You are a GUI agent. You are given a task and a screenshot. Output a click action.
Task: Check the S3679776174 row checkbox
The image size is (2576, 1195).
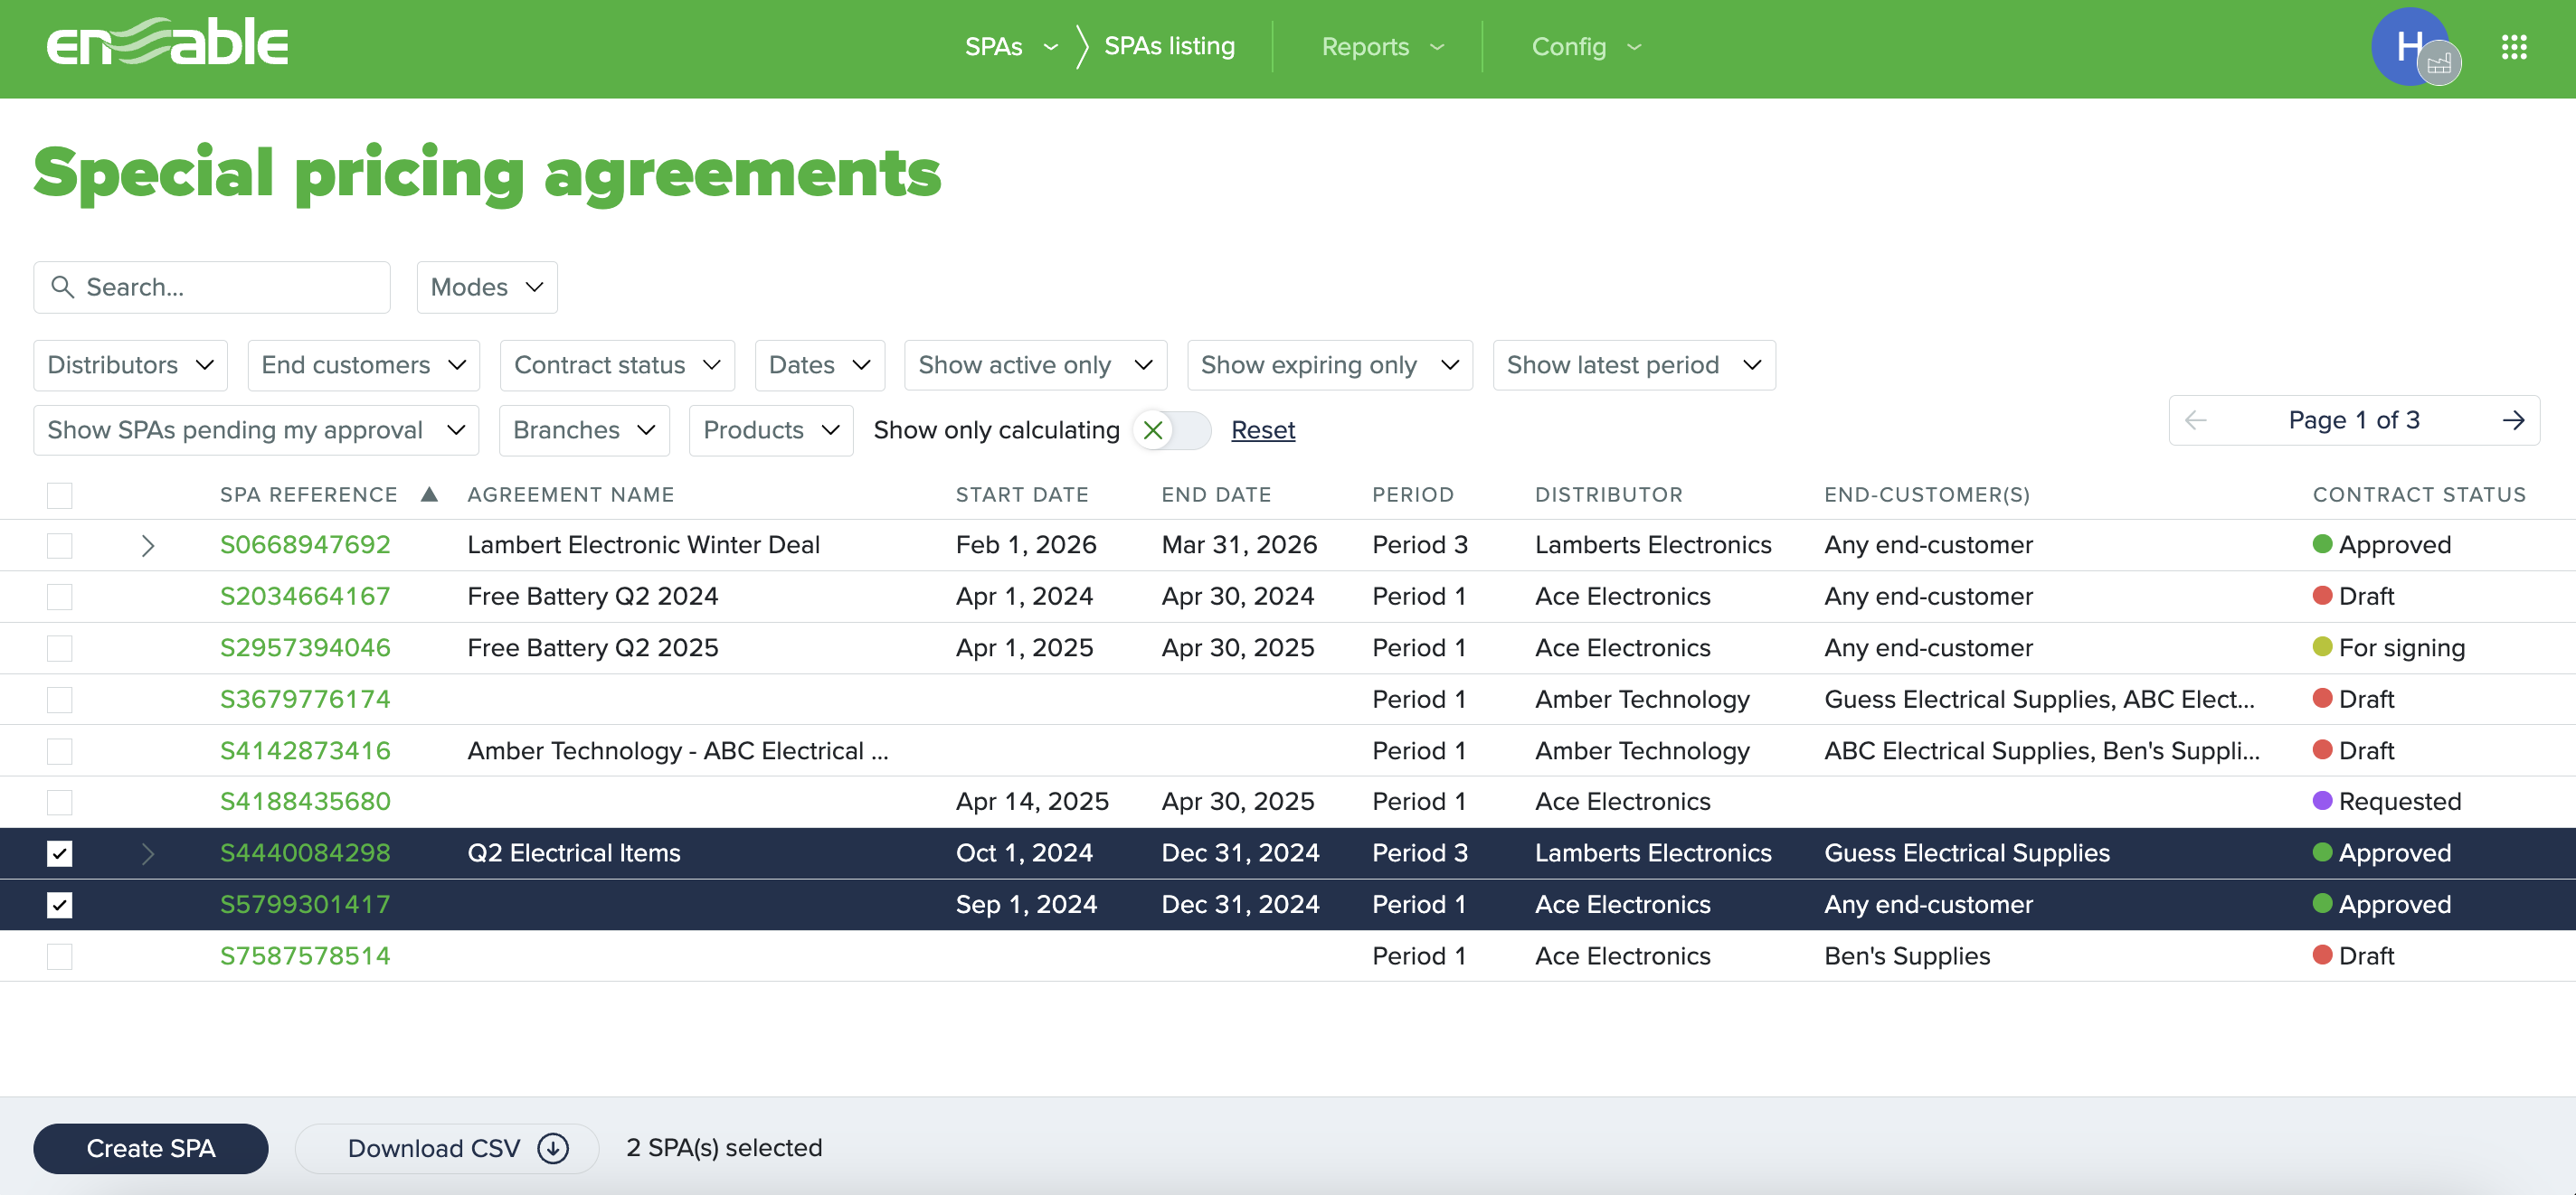pos(59,700)
